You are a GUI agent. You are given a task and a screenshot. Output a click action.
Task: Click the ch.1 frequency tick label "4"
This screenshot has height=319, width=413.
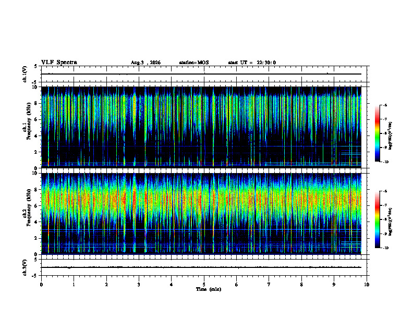36,136
